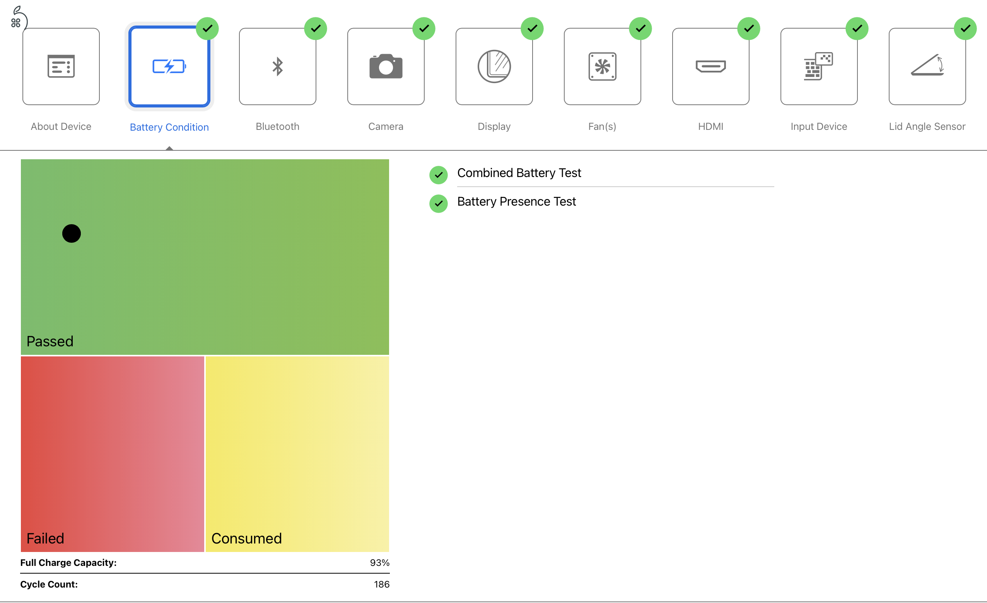Click green checkmark badge on Bluetooth tile
Viewport: 987px width, 603px height.
click(316, 29)
